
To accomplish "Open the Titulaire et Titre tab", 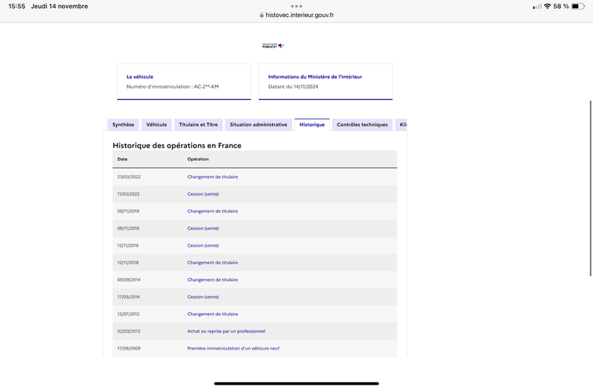I will click(x=198, y=124).
